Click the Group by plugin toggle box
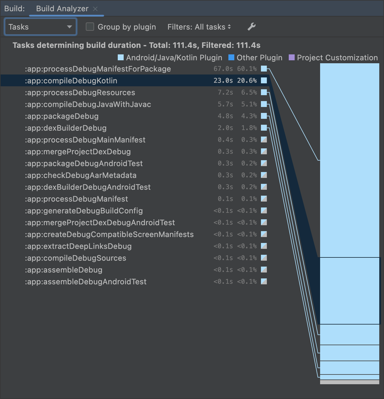This screenshot has height=399, width=384. tap(90, 27)
